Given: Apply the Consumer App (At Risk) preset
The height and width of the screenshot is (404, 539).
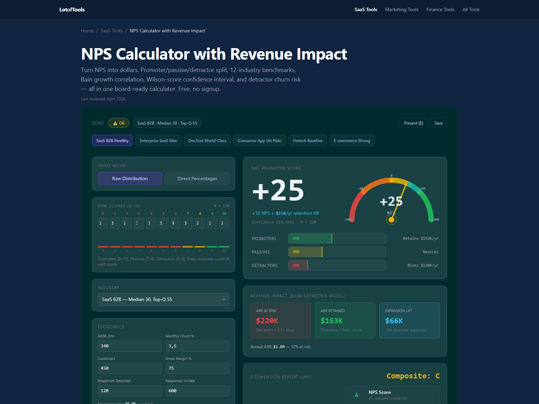Looking at the screenshot, I should pyautogui.click(x=259, y=141).
